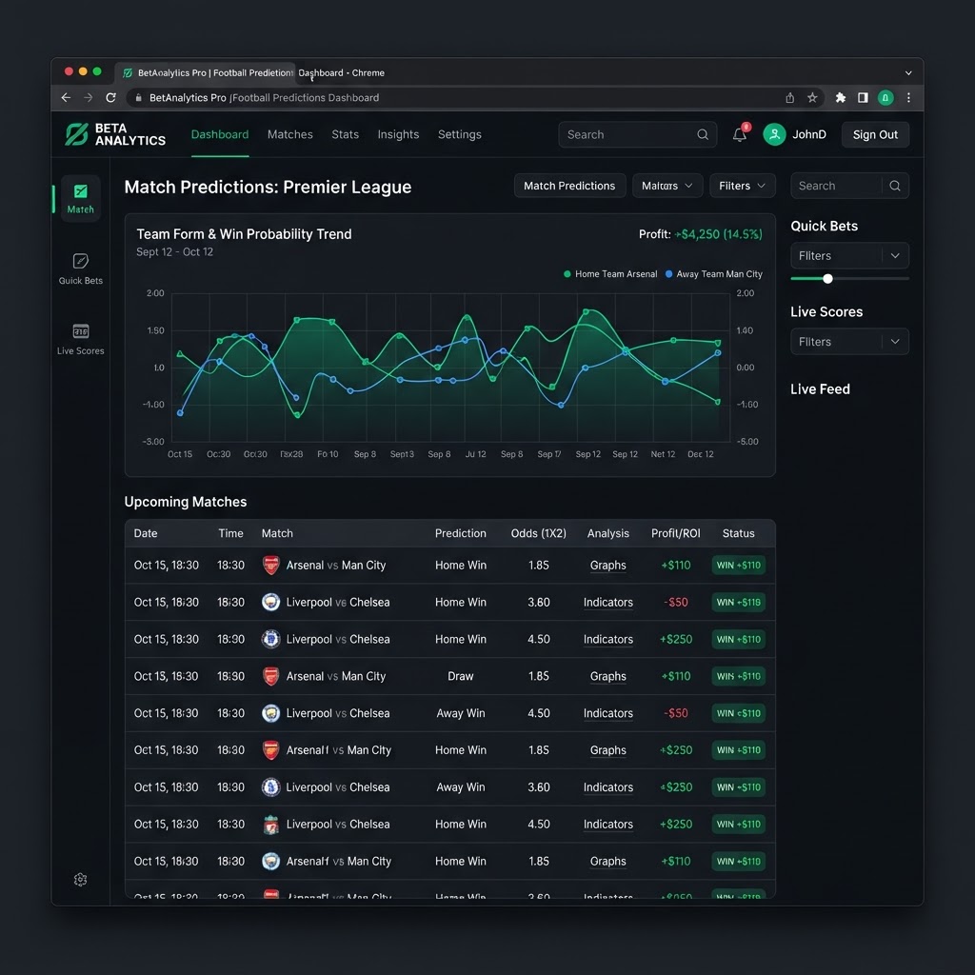Open the Live Scores Filters dropdown

tap(849, 342)
